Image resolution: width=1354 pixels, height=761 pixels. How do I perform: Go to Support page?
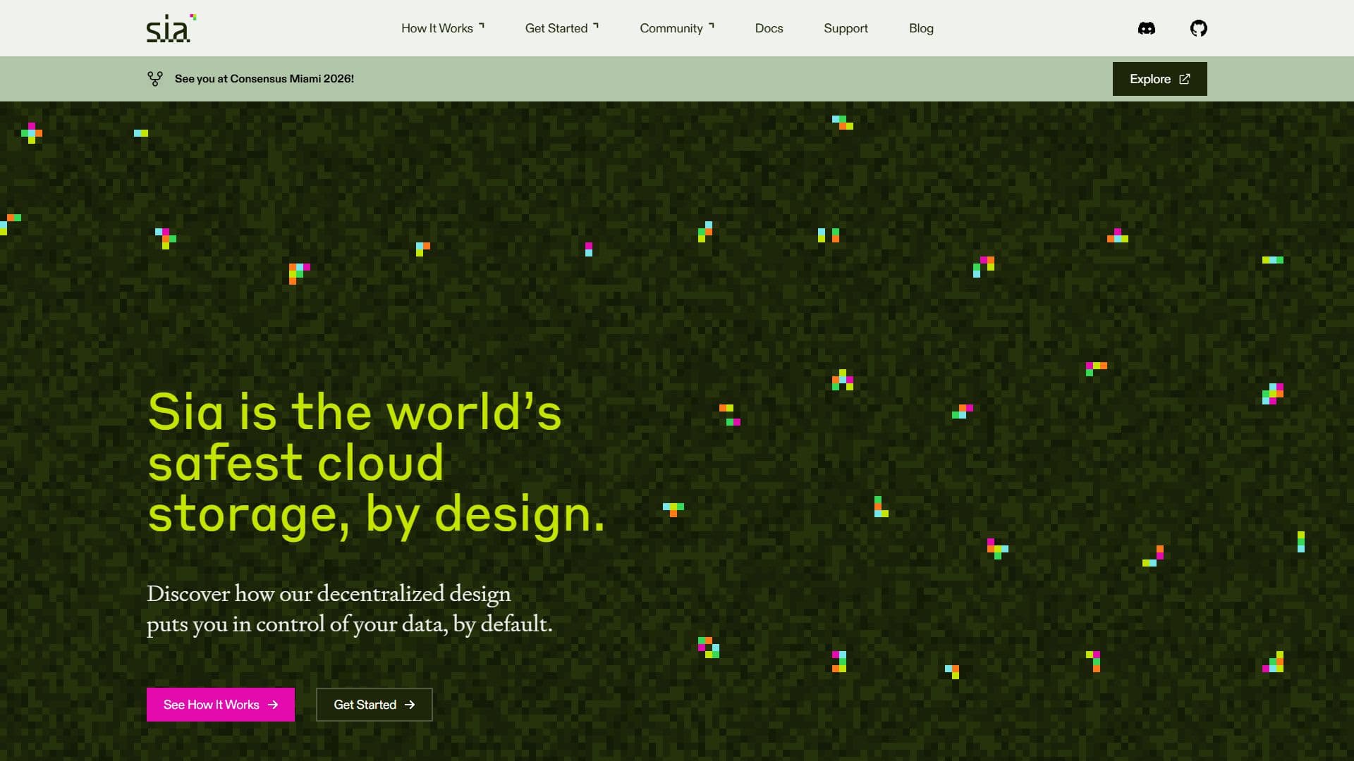(x=846, y=28)
